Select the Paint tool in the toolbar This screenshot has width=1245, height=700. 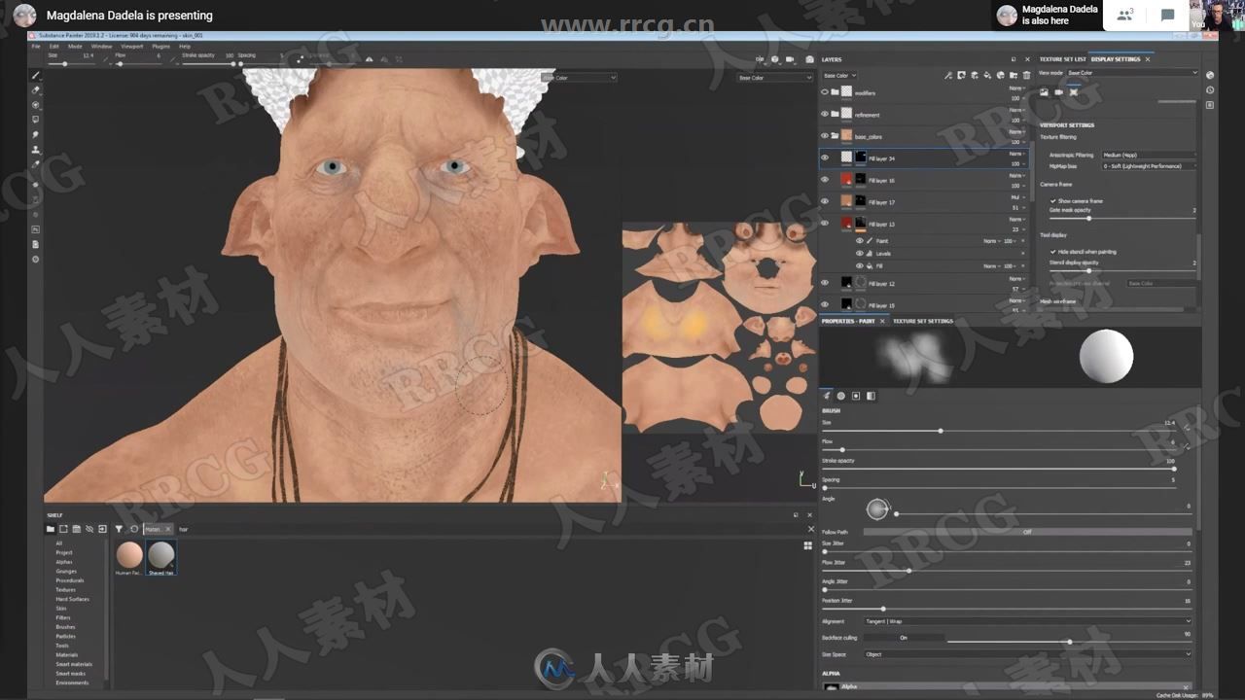coord(36,75)
